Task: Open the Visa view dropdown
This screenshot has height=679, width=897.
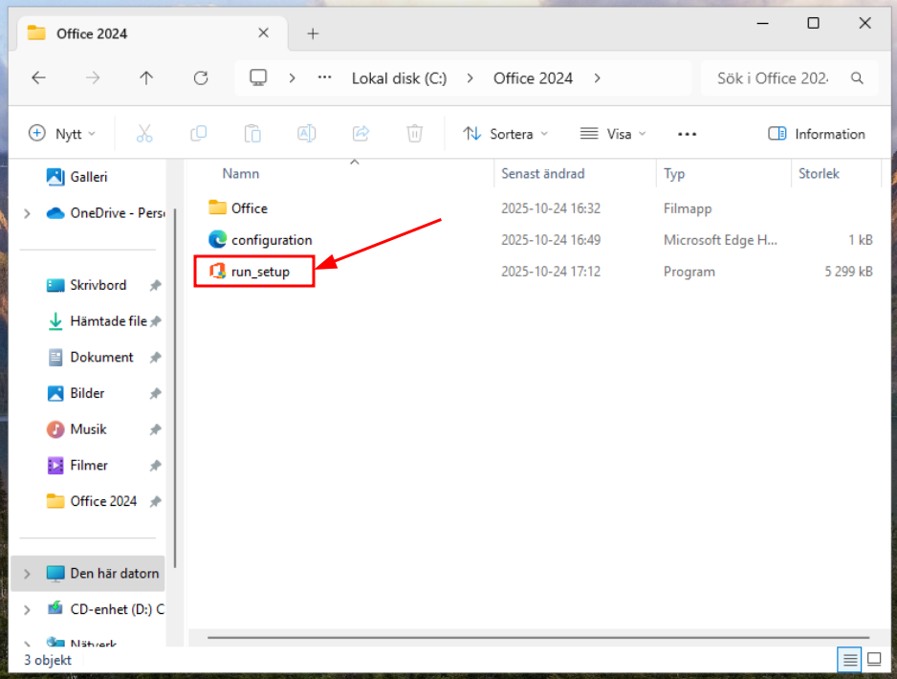Action: coord(613,134)
